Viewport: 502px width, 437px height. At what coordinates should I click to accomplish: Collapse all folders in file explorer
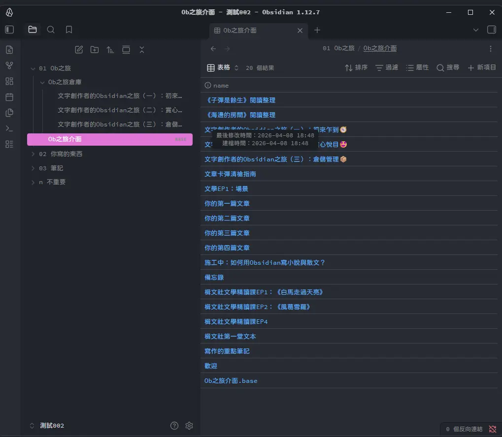[x=142, y=50]
